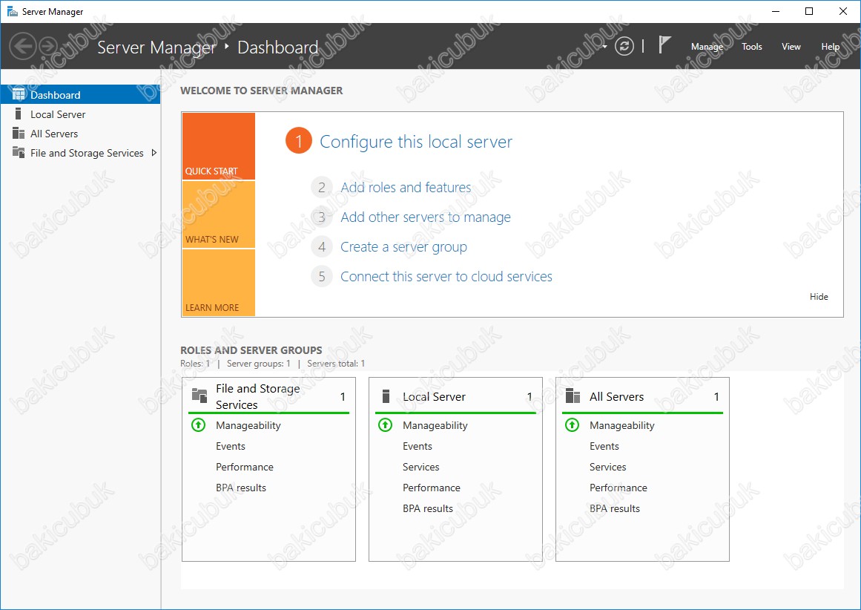Open BPA results in Local Server tile
The image size is (861, 610).
[x=428, y=508]
